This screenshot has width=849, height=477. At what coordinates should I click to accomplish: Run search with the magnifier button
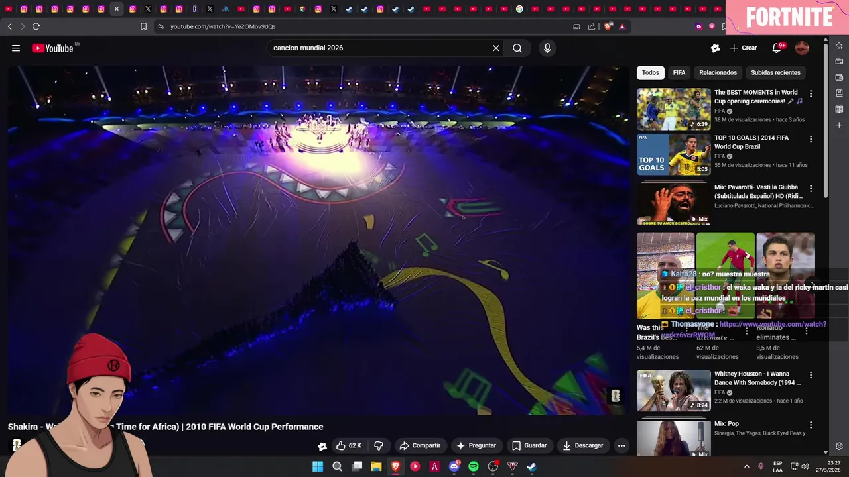click(517, 48)
